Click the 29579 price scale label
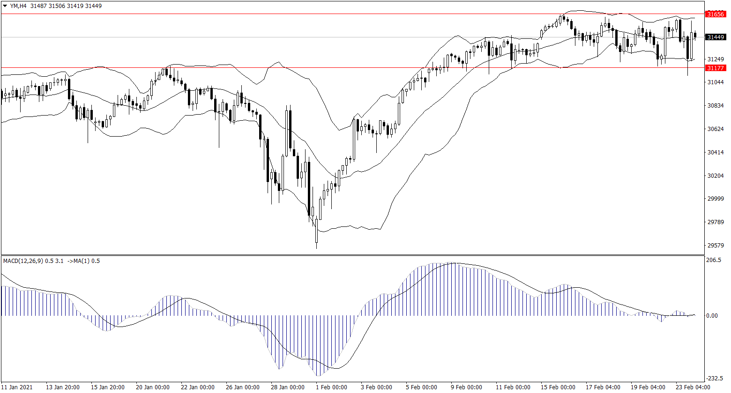Image resolution: width=731 pixels, height=393 pixels. tap(716, 245)
